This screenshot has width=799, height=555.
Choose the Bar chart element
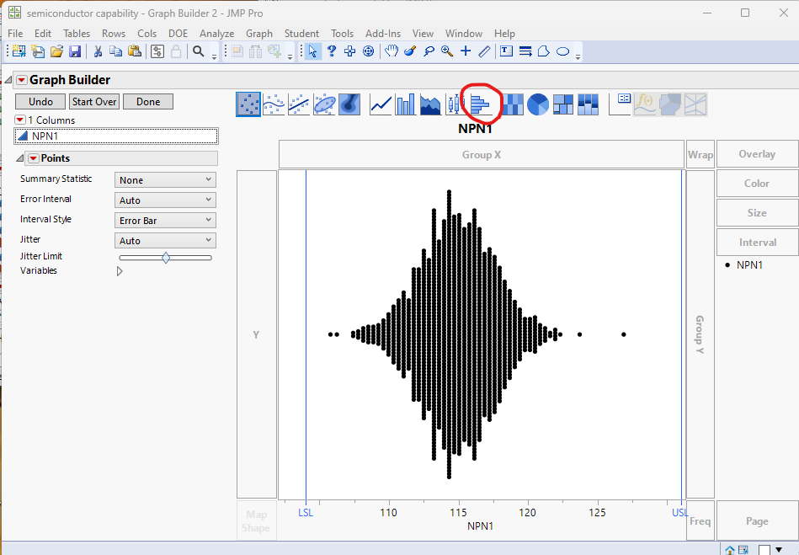tap(405, 104)
